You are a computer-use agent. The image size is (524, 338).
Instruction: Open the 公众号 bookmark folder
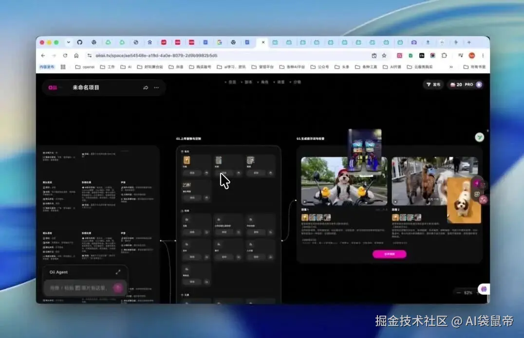coord(320,67)
